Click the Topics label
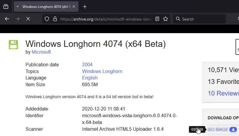The image size is (239, 136). pos(32,71)
